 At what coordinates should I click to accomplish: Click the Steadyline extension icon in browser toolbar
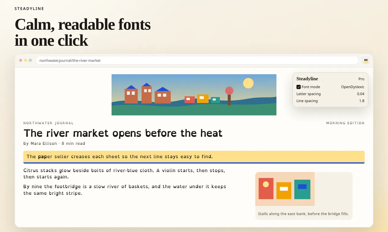tap(365, 60)
